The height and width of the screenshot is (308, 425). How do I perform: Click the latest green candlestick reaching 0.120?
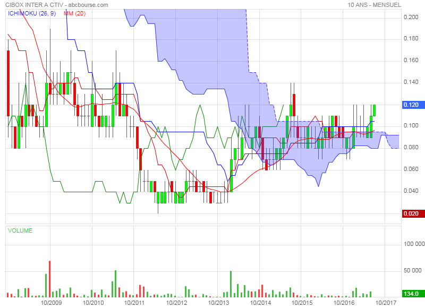[374, 110]
